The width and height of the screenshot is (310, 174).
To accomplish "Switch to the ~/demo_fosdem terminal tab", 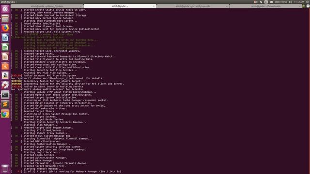I will (47, 6).
